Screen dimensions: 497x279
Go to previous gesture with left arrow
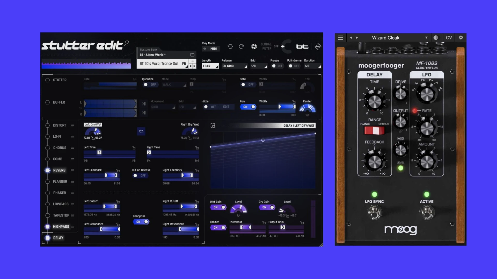pos(191,66)
